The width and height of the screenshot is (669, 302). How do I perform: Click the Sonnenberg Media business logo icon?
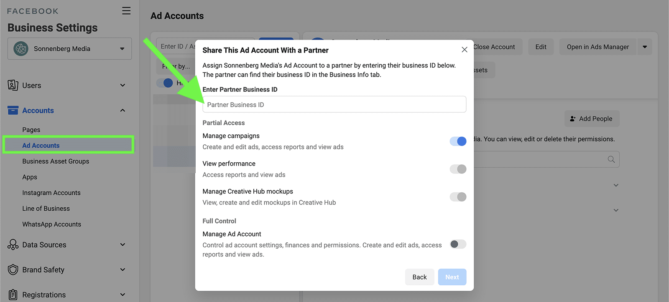(21, 49)
